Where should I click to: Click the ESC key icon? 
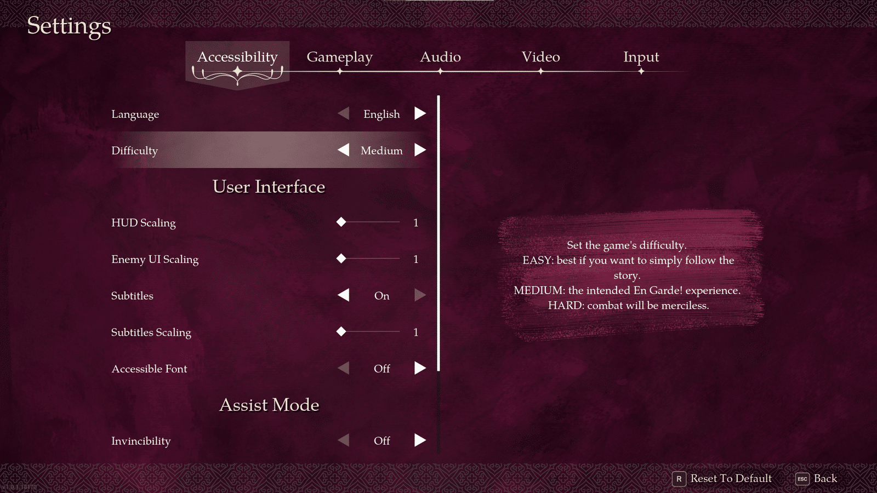pos(802,479)
